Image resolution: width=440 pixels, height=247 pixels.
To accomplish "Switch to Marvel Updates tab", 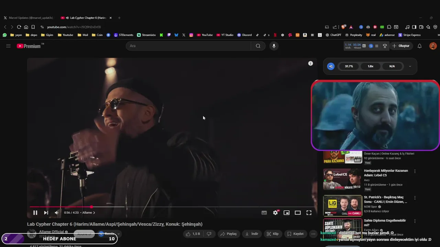I will click(29, 18).
